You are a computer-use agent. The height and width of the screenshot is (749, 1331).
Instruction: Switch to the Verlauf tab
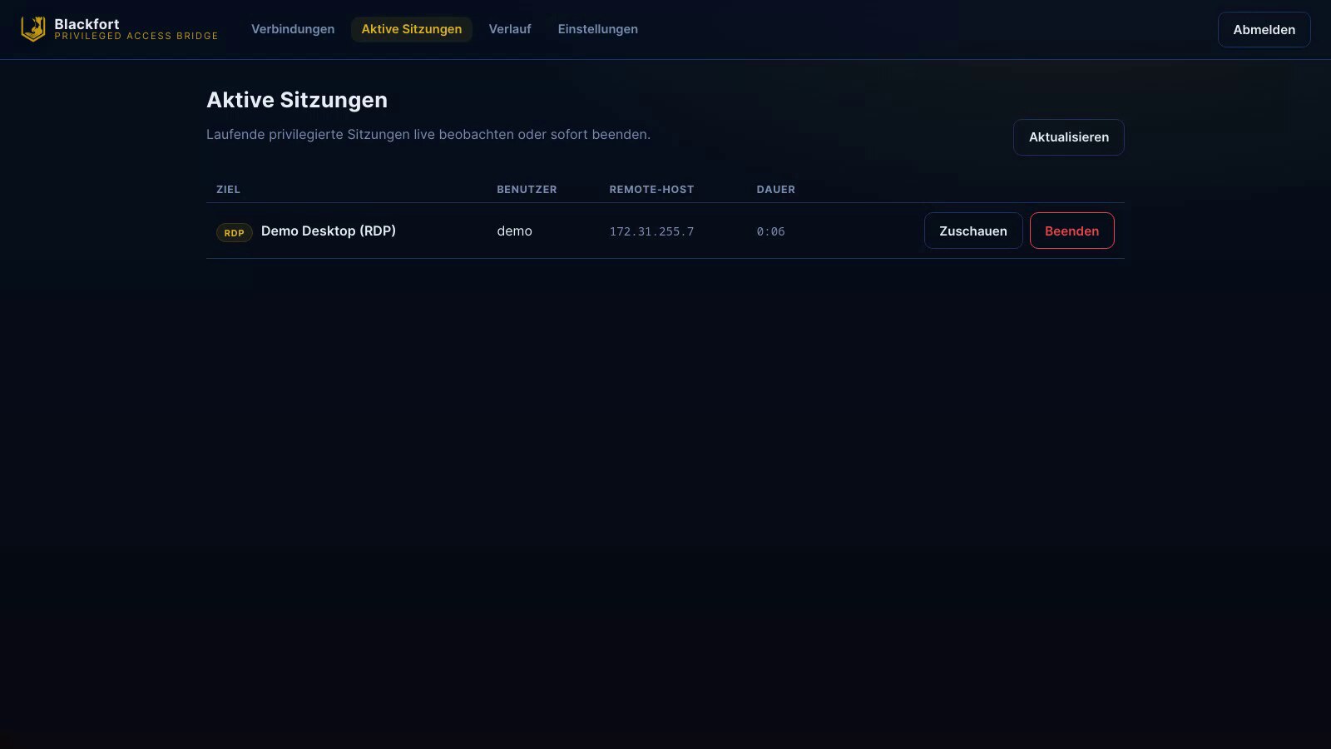[x=510, y=29]
